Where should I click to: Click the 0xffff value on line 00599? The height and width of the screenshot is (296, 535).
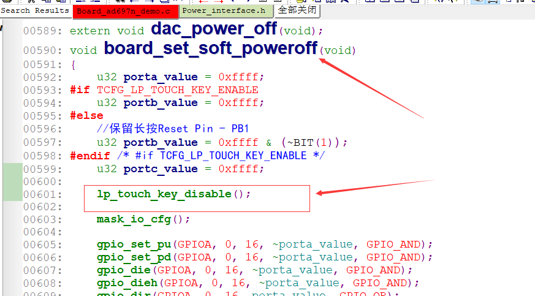[x=238, y=169]
